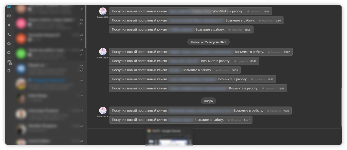Open the cloud disk icon in sidebar
347x150 pixels.
click(9, 43)
